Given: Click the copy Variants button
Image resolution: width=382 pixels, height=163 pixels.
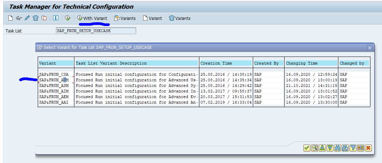Looking at the screenshot, I should click(x=125, y=18).
